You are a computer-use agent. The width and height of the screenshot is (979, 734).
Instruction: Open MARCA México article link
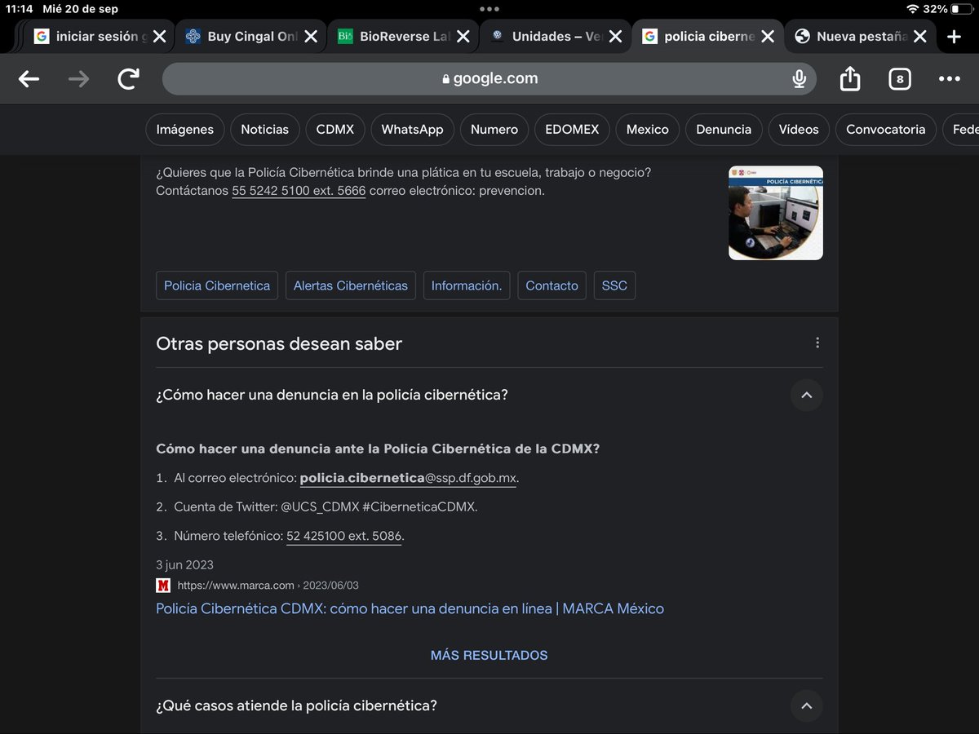click(410, 608)
